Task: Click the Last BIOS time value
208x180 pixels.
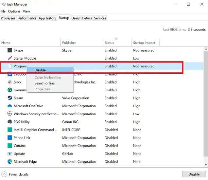Action: pyautogui.click(x=197, y=29)
